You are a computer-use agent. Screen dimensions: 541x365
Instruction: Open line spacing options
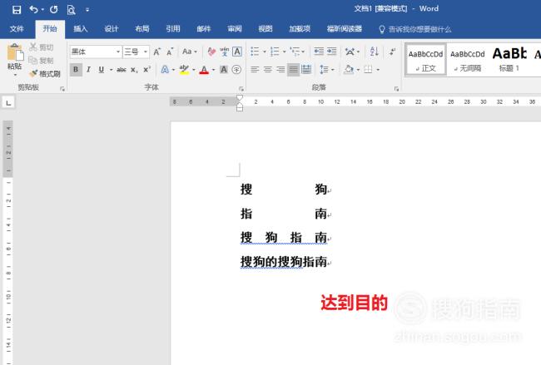coord(324,70)
